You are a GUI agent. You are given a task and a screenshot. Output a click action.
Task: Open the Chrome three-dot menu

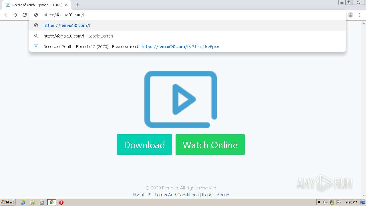coord(360,15)
